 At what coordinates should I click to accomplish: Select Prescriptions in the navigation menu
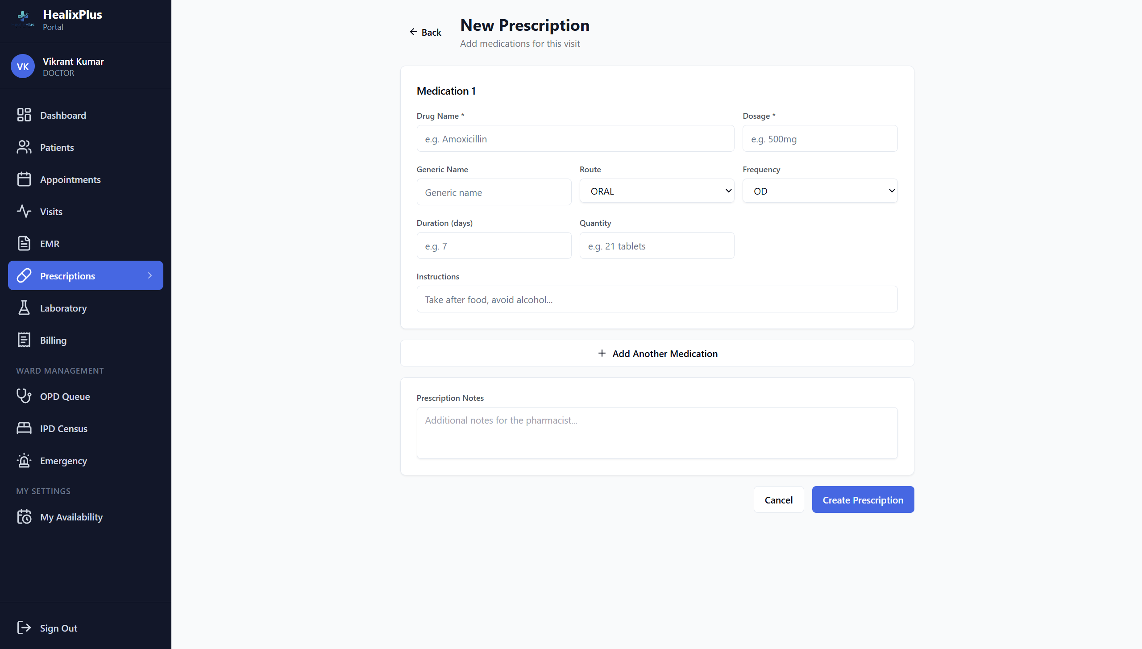[x=68, y=275]
